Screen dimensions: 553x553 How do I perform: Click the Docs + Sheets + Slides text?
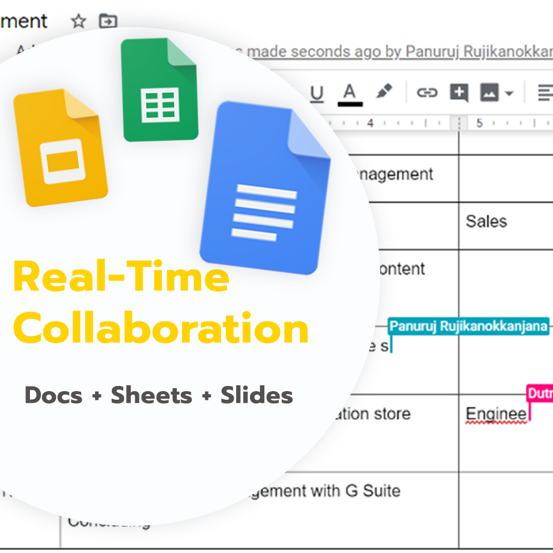[159, 395]
